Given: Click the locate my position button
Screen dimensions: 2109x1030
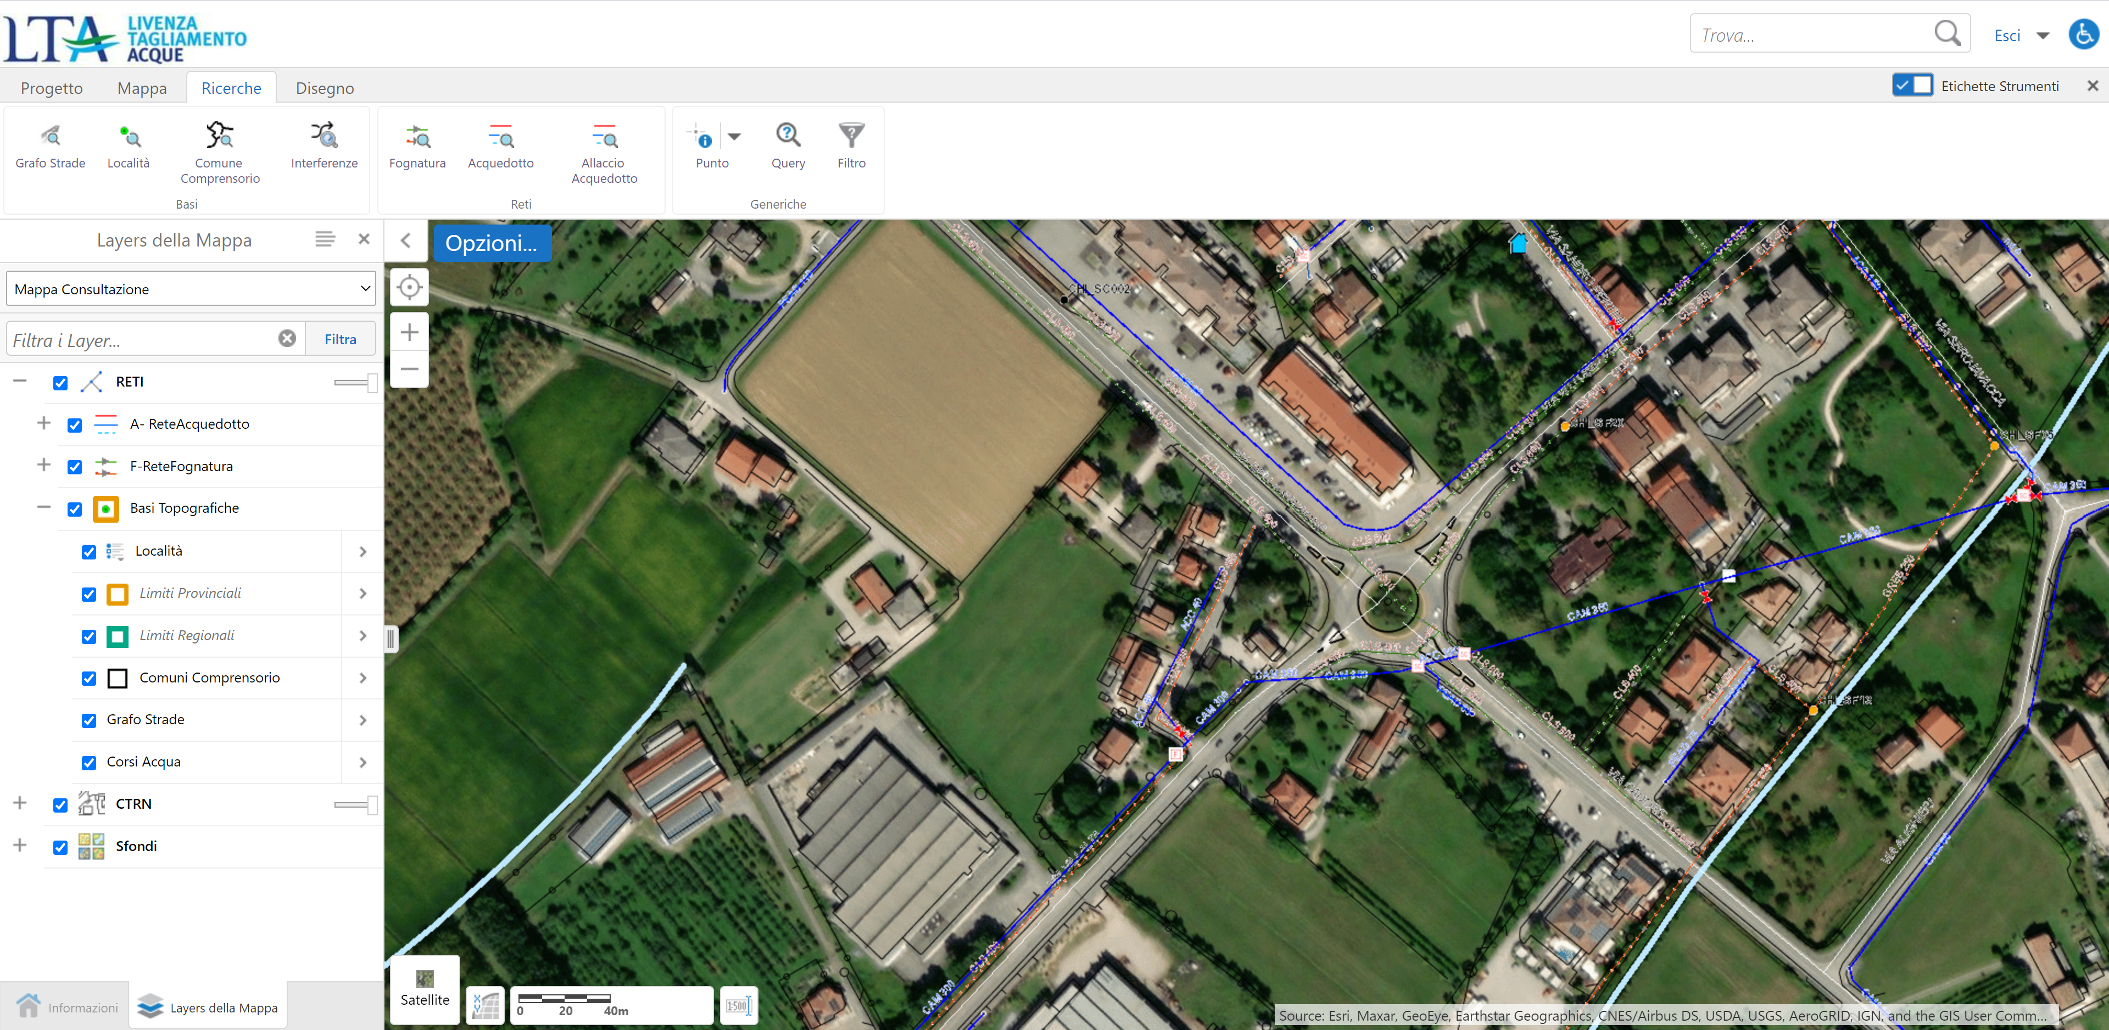Looking at the screenshot, I should [409, 287].
